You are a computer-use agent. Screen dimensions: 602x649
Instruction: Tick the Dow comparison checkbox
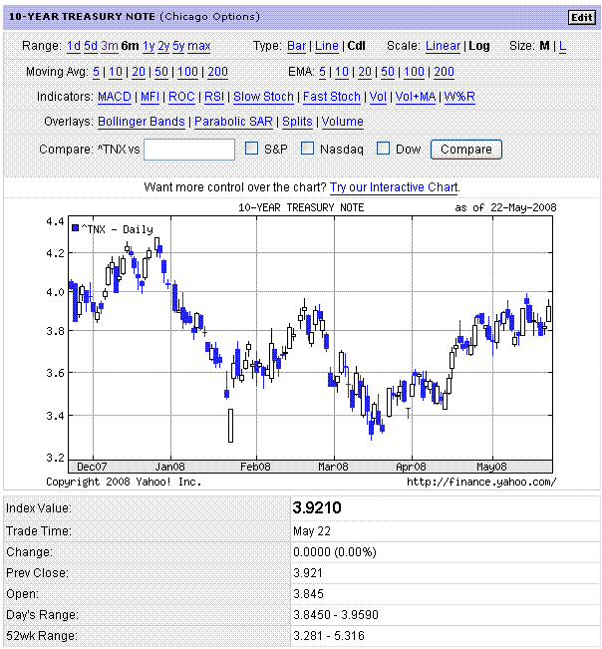coord(383,149)
